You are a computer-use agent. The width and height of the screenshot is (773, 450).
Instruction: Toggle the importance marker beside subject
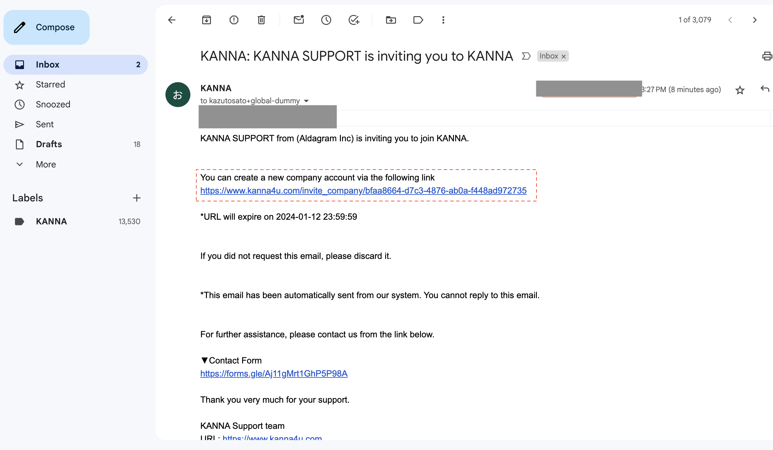[x=526, y=56]
